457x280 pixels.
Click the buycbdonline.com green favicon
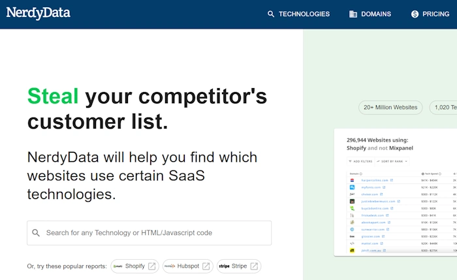click(352, 208)
